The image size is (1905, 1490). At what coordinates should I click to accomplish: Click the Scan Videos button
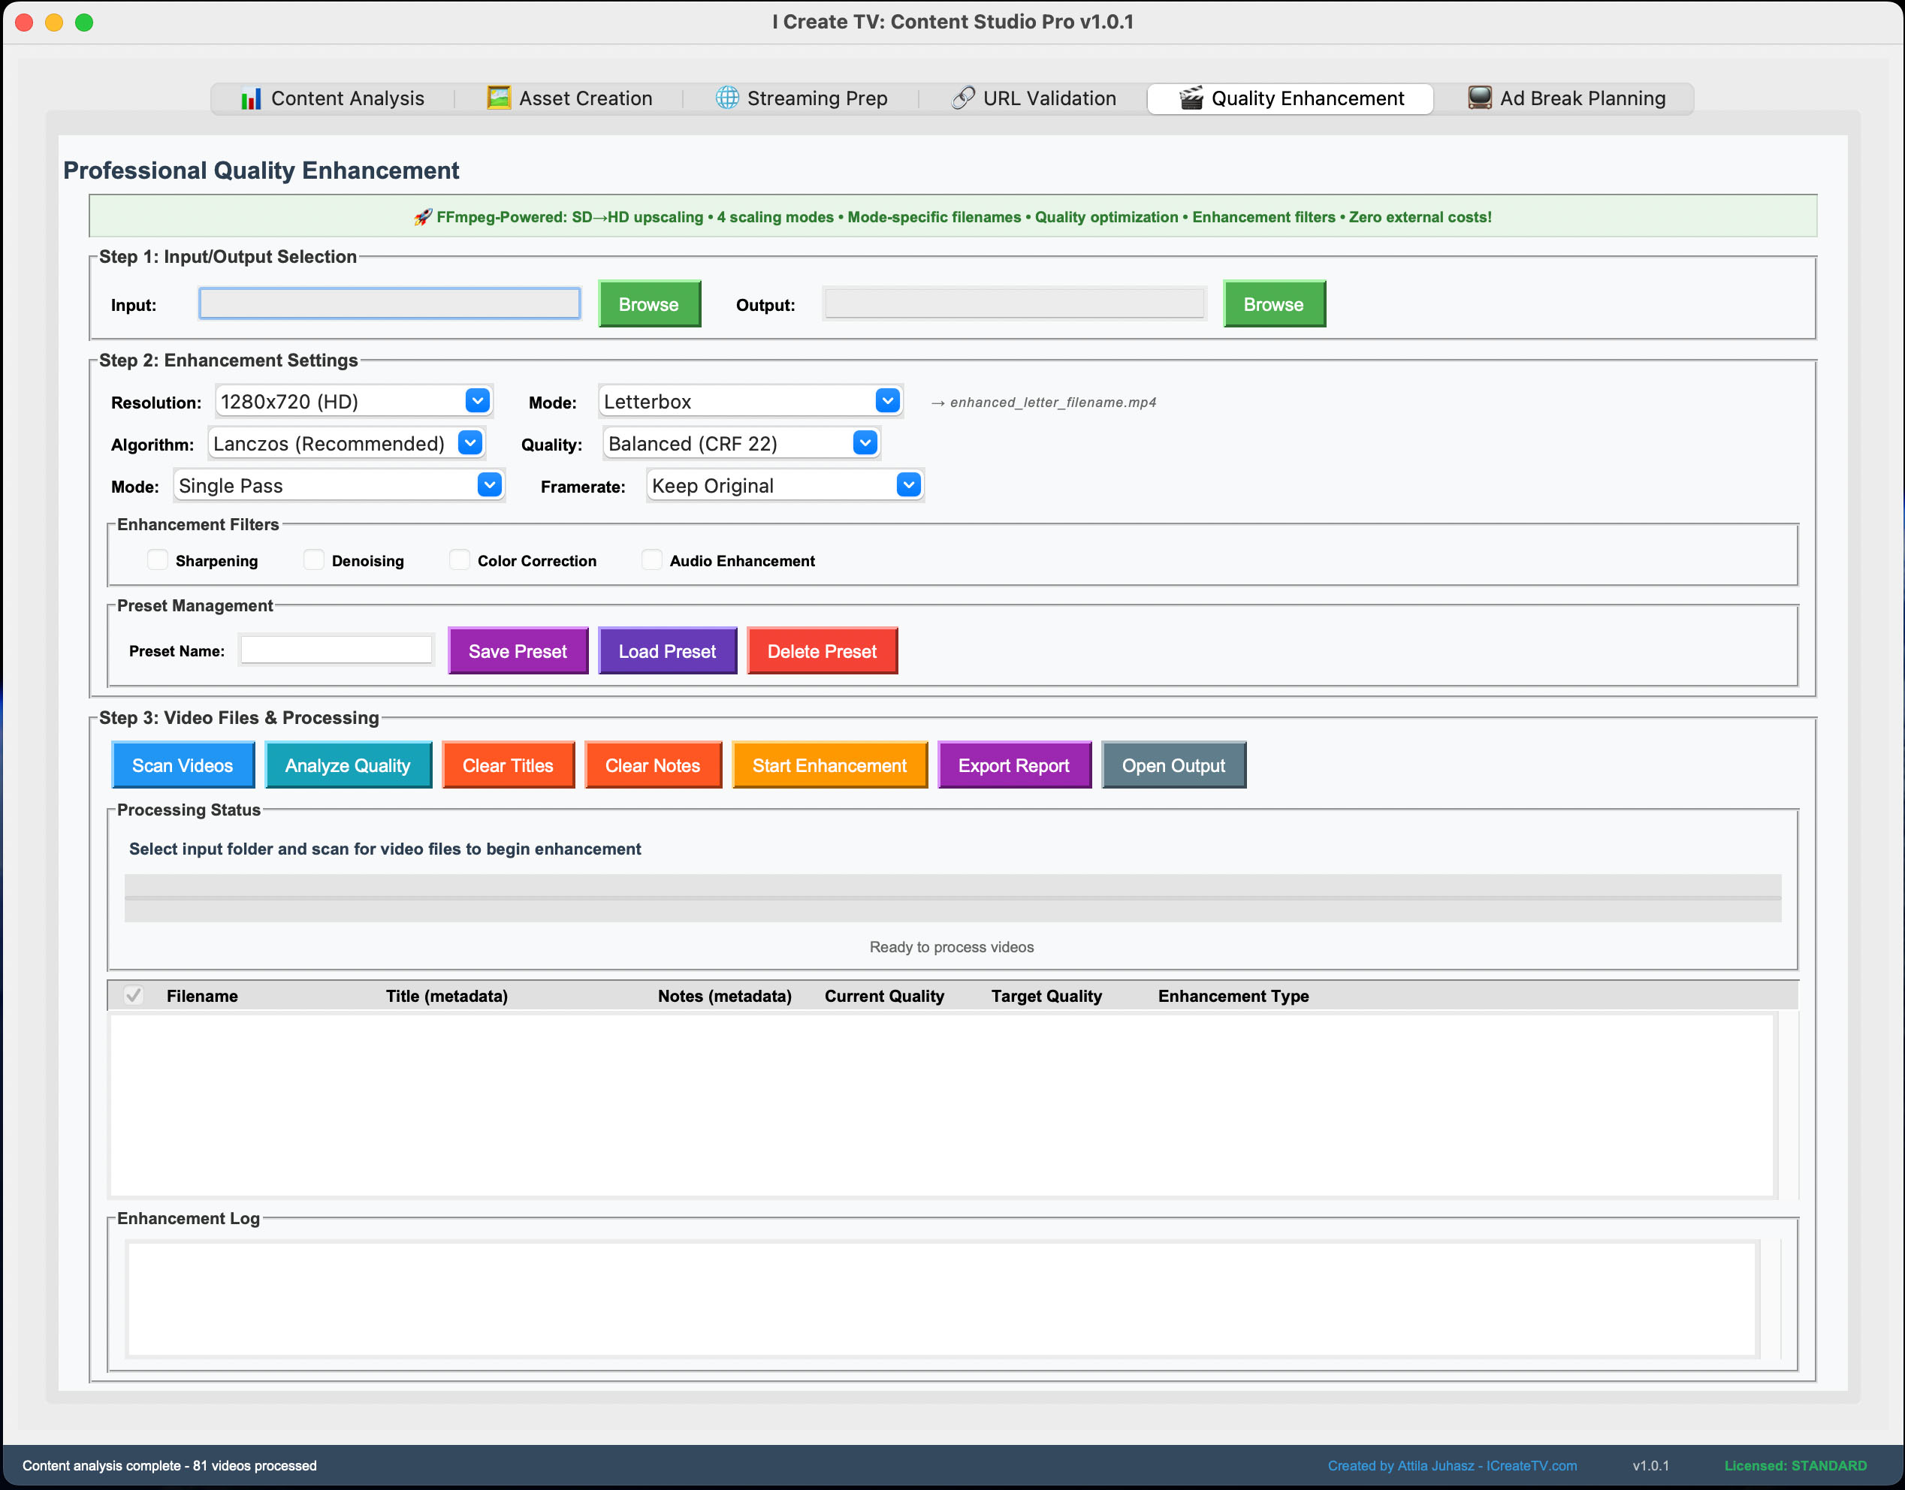click(x=183, y=765)
